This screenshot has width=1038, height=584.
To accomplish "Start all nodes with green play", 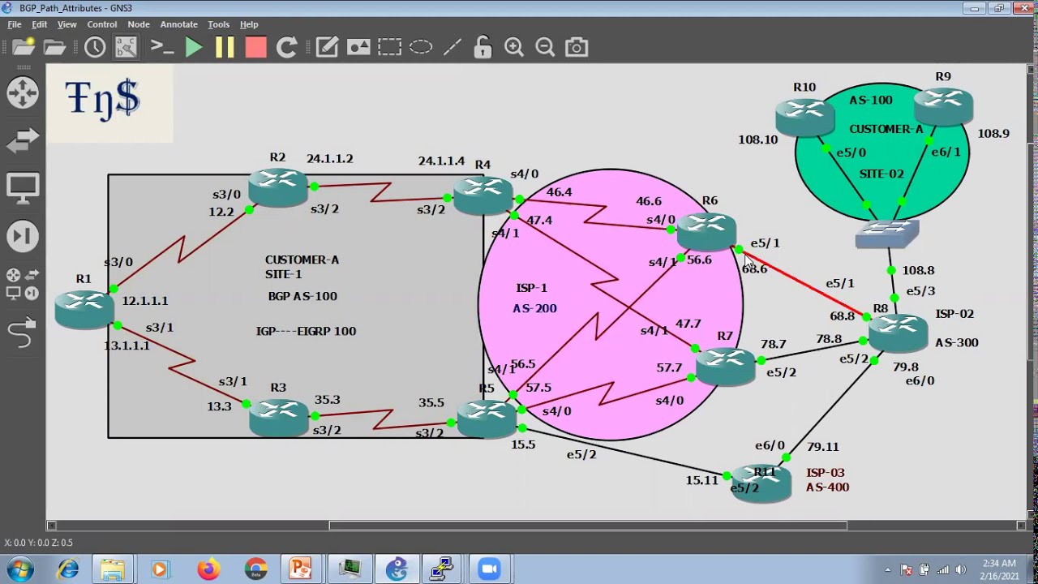I will coord(193,47).
